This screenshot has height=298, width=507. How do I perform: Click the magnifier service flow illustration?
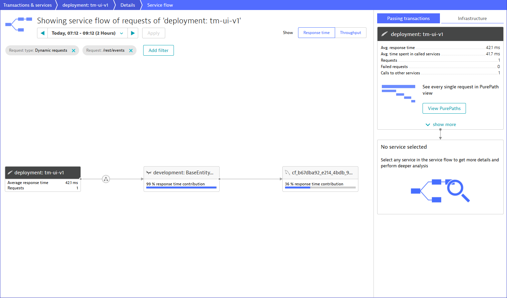point(440,191)
